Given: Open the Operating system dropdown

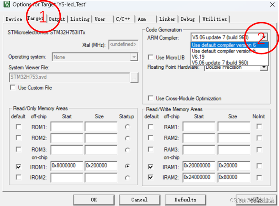Looking at the screenshot, I should click(x=134, y=57).
